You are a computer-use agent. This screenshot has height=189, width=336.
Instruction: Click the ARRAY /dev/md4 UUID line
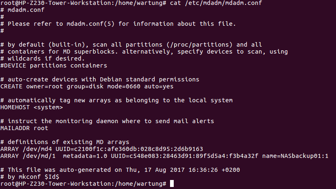pyautogui.click(x=102, y=149)
